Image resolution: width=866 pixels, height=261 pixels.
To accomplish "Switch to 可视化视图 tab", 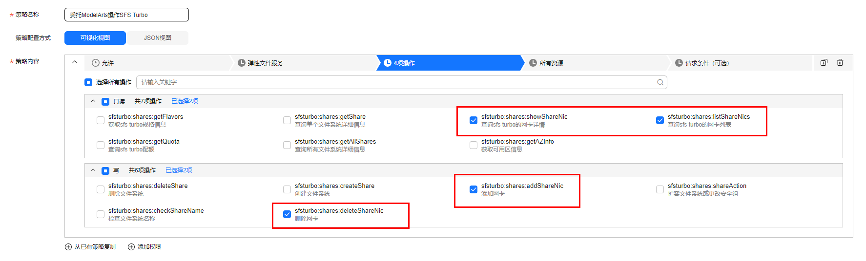I will [95, 38].
